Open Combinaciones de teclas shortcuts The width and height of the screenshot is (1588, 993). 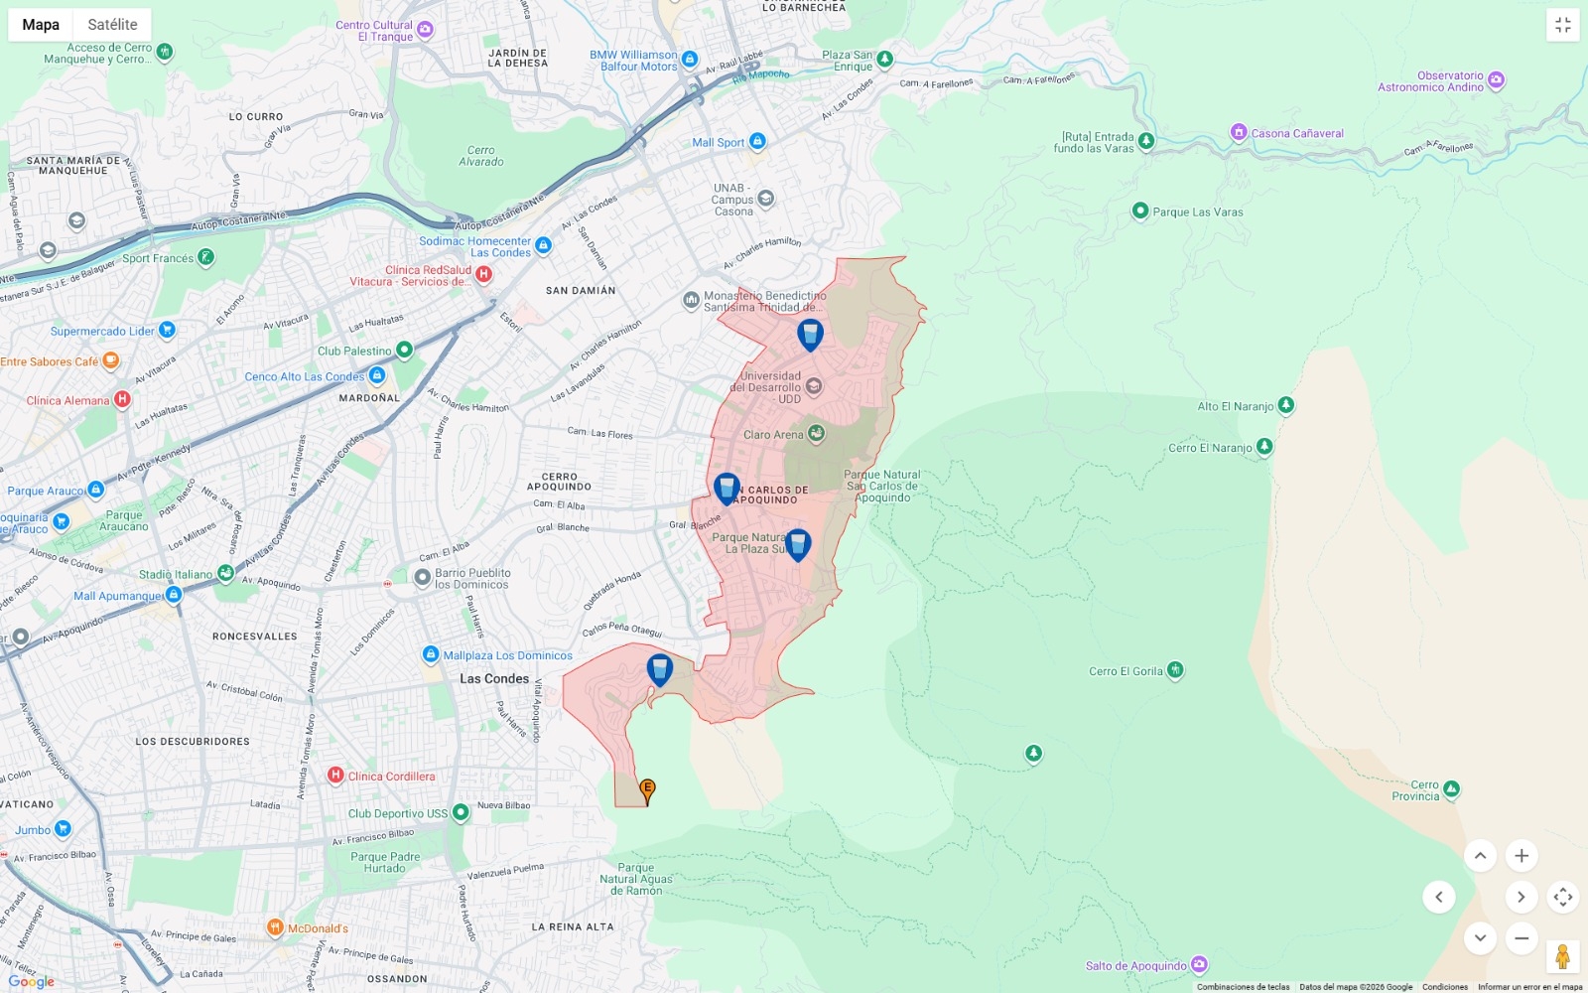click(1243, 987)
